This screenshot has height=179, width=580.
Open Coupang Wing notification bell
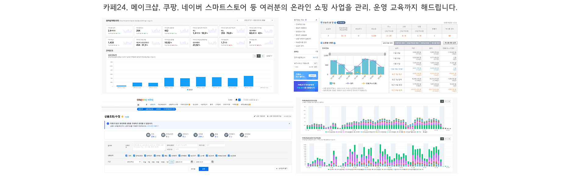(x=236, y=100)
